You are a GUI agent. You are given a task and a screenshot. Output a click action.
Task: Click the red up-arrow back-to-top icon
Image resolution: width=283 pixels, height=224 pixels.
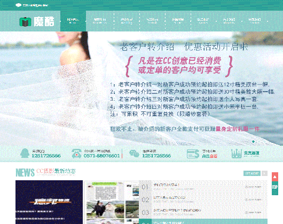(x=275, y=177)
